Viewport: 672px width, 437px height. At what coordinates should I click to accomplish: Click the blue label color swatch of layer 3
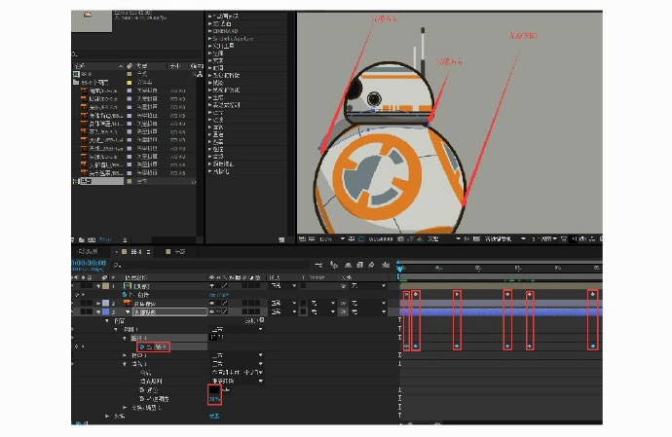click(x=105, y=311)
